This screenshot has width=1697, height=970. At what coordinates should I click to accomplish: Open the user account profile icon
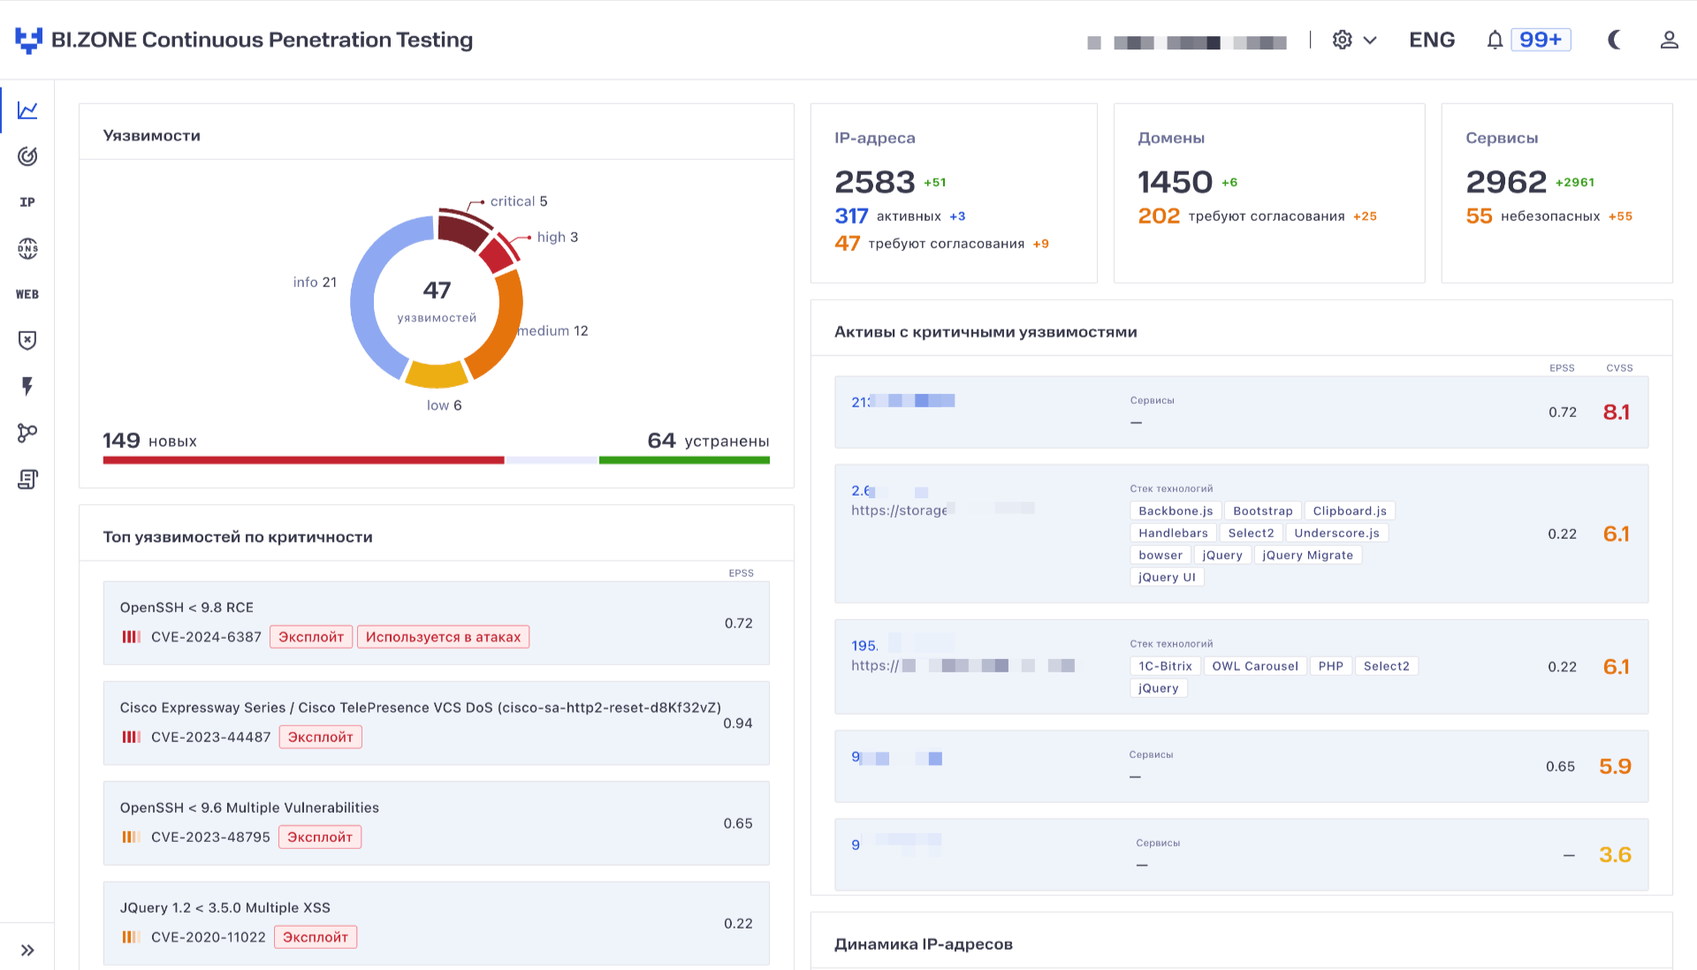[1669, 40]
